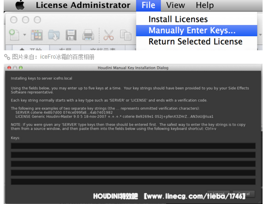This screenshot has width=263, height=204.
Task: Click the copy icon in toolbar
Action: coord(126,35)
